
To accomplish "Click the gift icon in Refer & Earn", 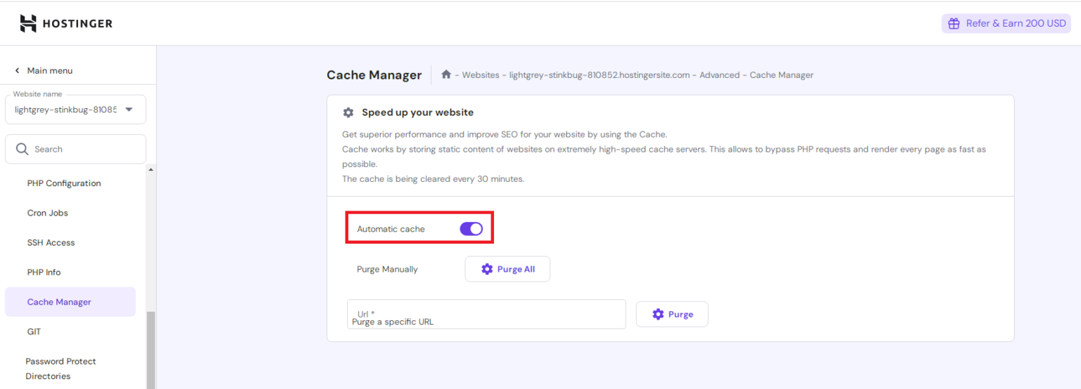I will point(954,23).
